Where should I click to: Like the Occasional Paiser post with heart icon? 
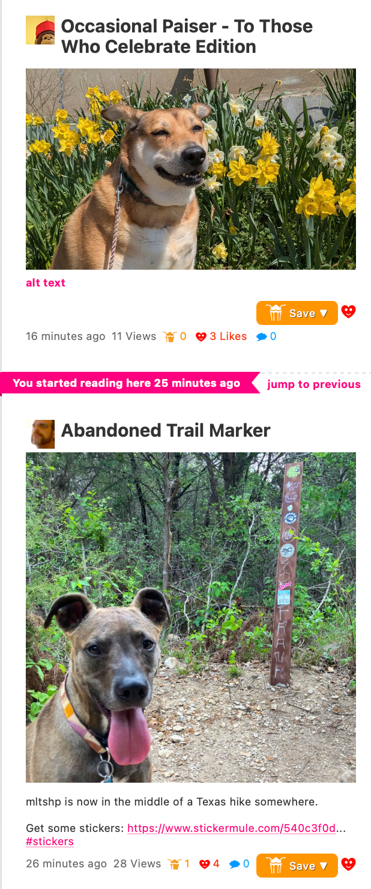(348, 312)
